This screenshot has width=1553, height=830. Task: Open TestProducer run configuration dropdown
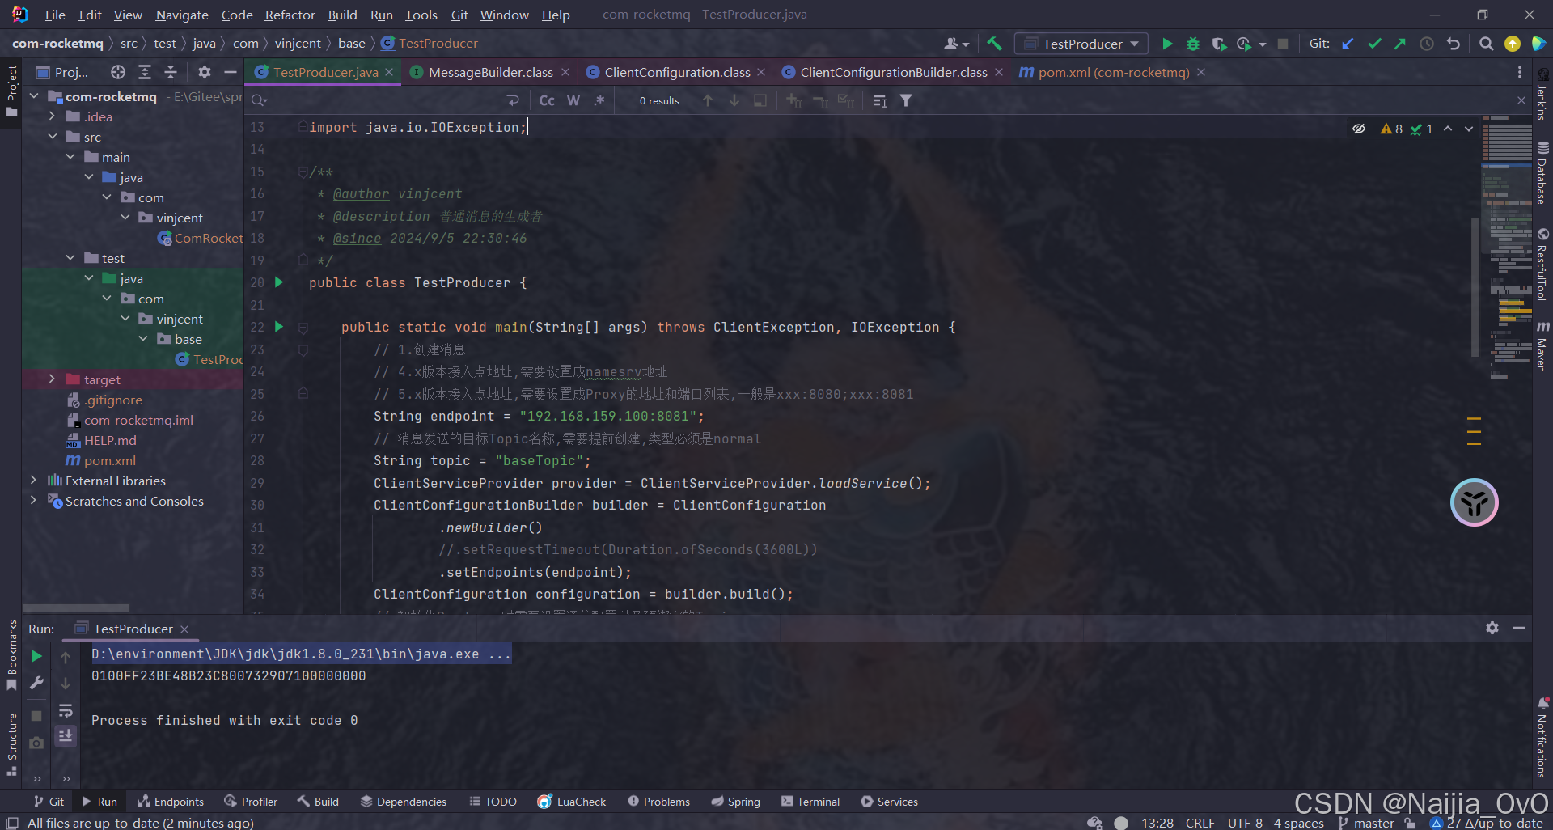pos(1082,44)
